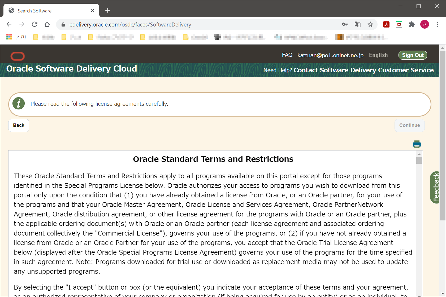446x297 pixels.
Task: Click the green information icon
Action: click(19, 104)
